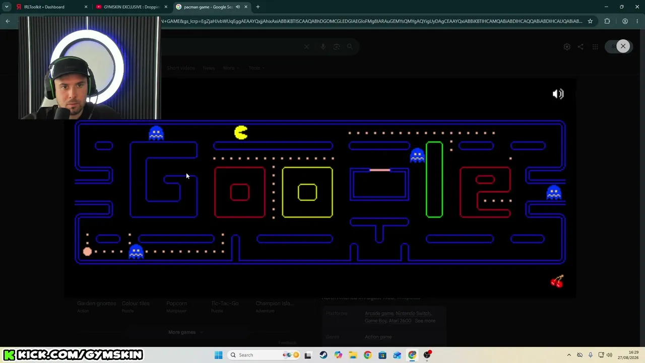
Task: Go back to the previous page
Action: coord(8,21)
